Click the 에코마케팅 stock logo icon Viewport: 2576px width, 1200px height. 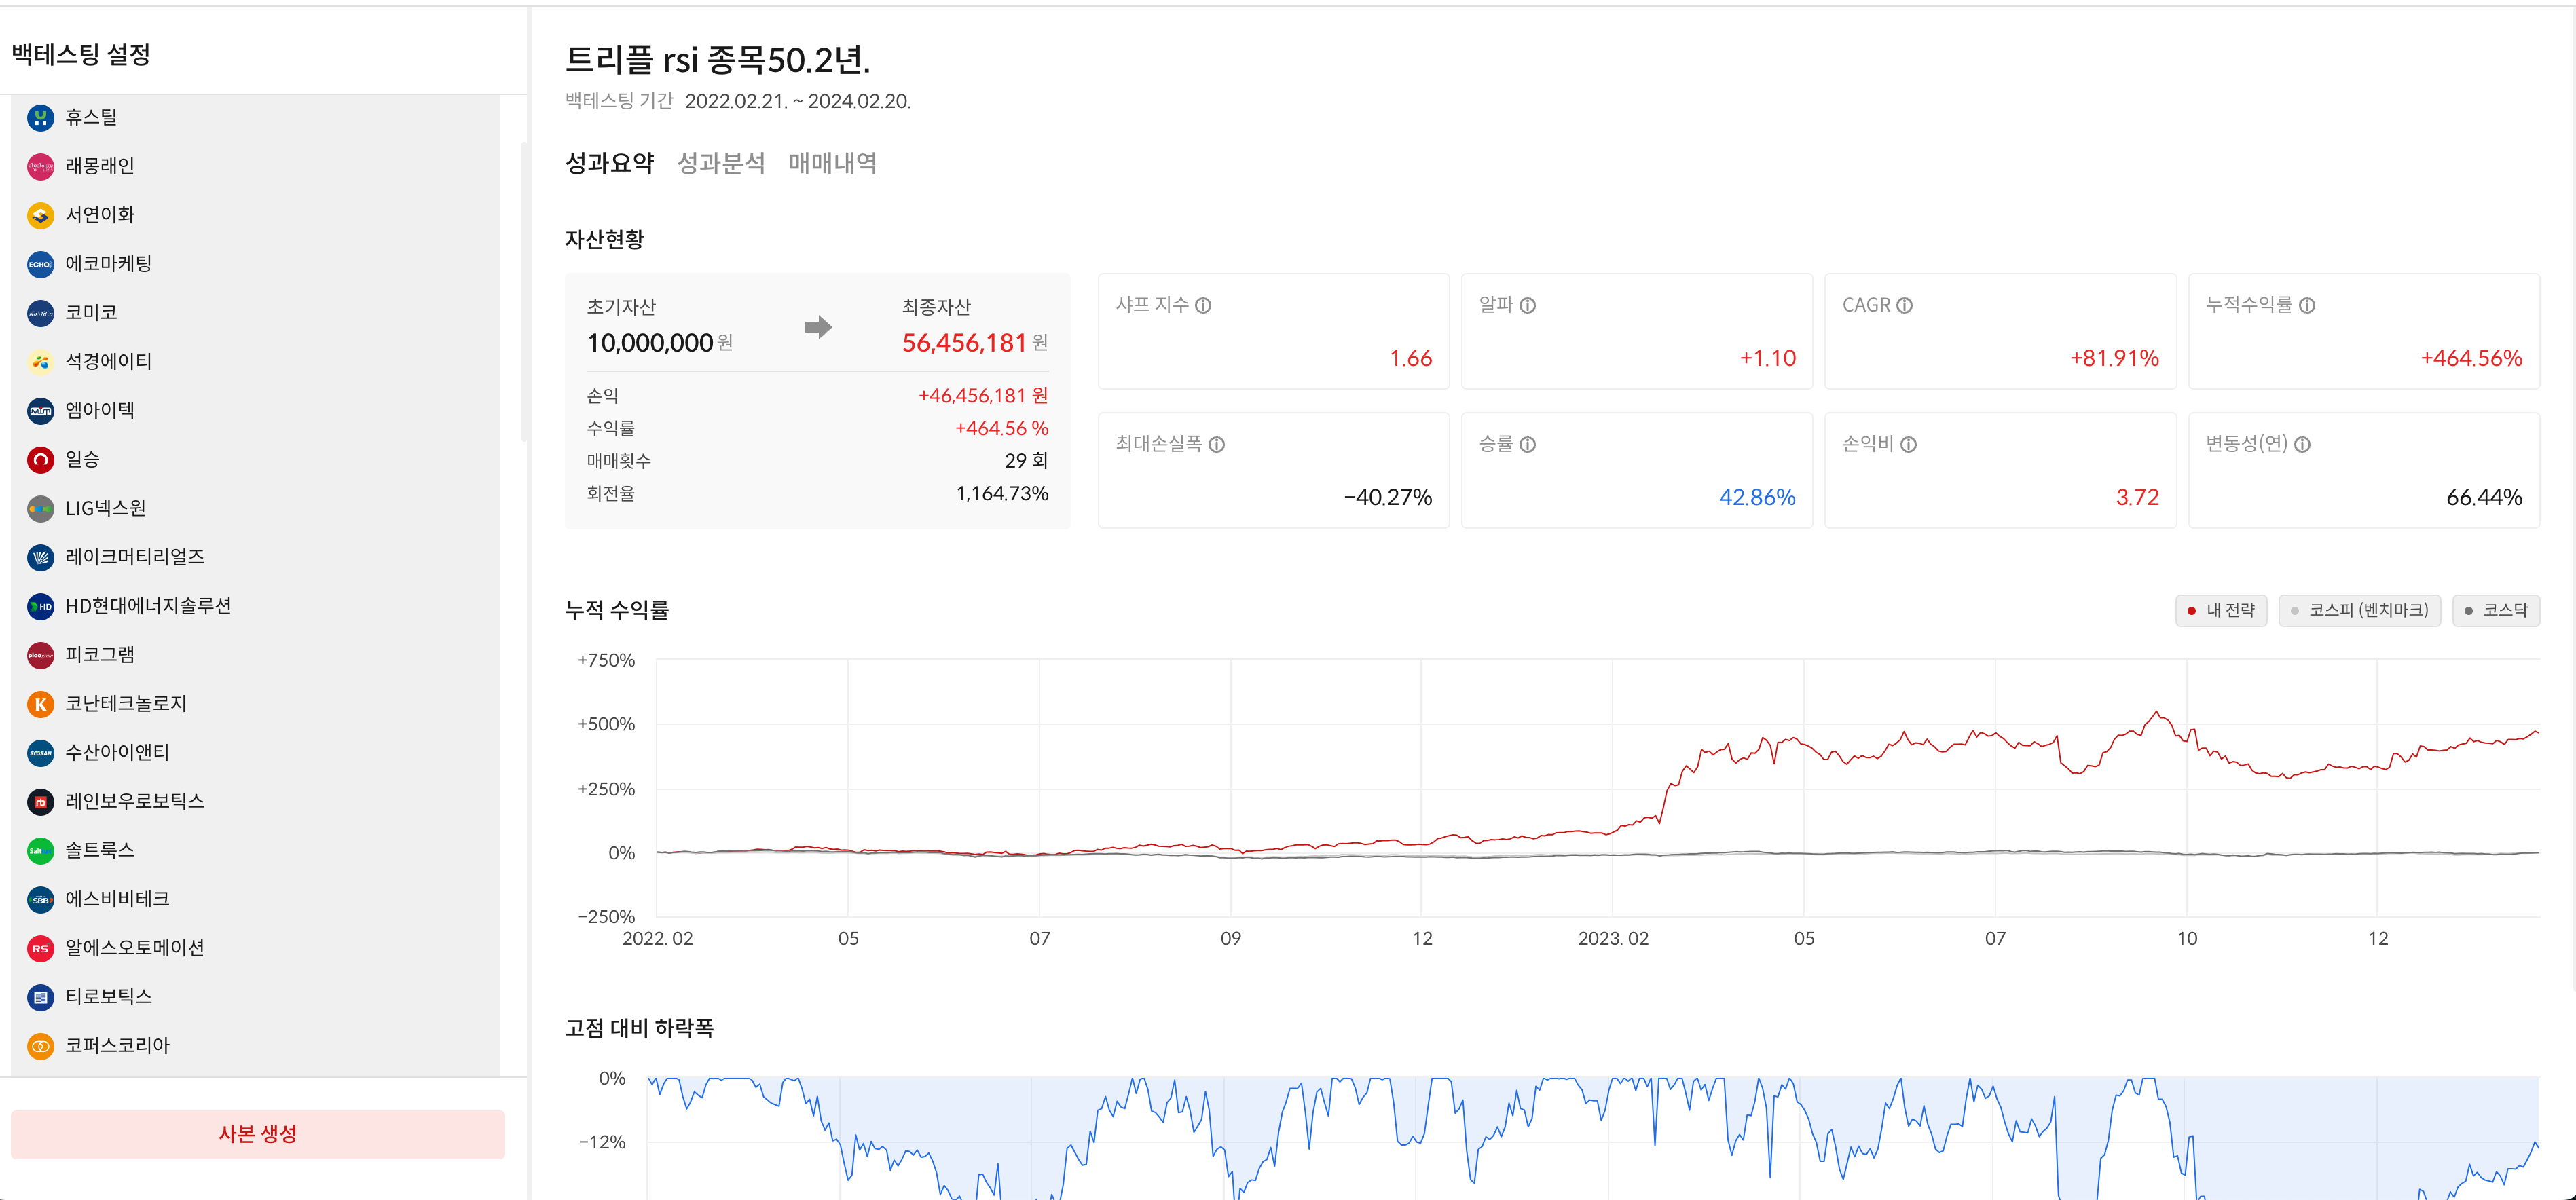coord(40,265)
